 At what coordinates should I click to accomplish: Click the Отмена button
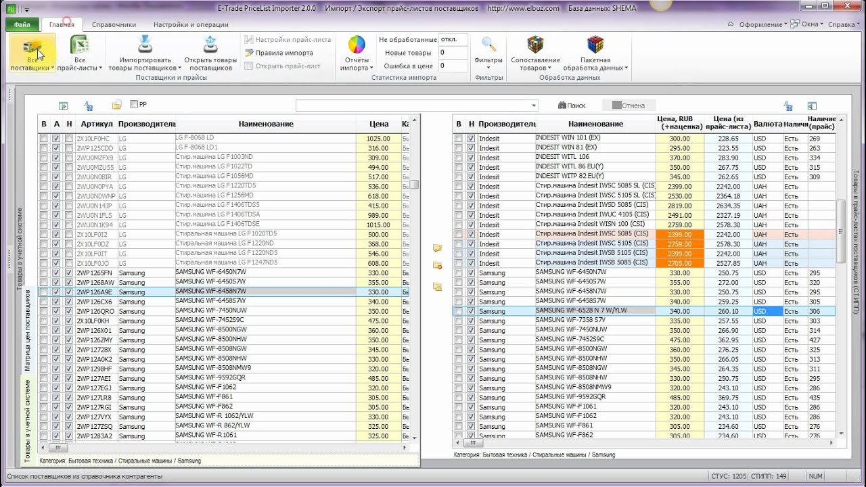coord(628,106)
